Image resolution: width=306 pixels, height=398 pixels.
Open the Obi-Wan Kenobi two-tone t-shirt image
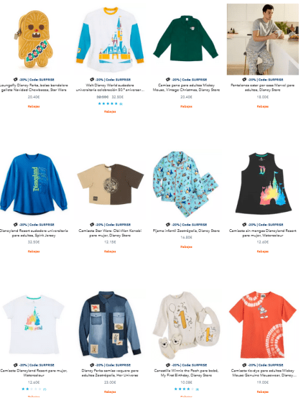110,184
